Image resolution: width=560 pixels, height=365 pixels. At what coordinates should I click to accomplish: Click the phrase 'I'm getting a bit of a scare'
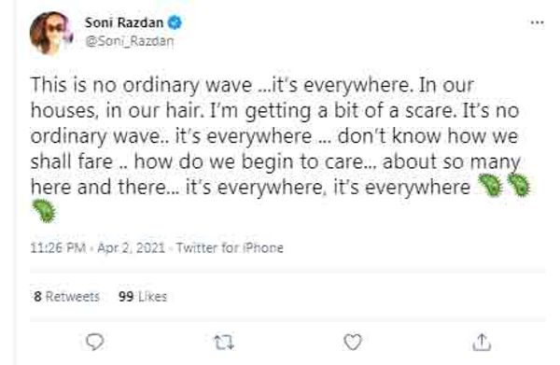333,111
